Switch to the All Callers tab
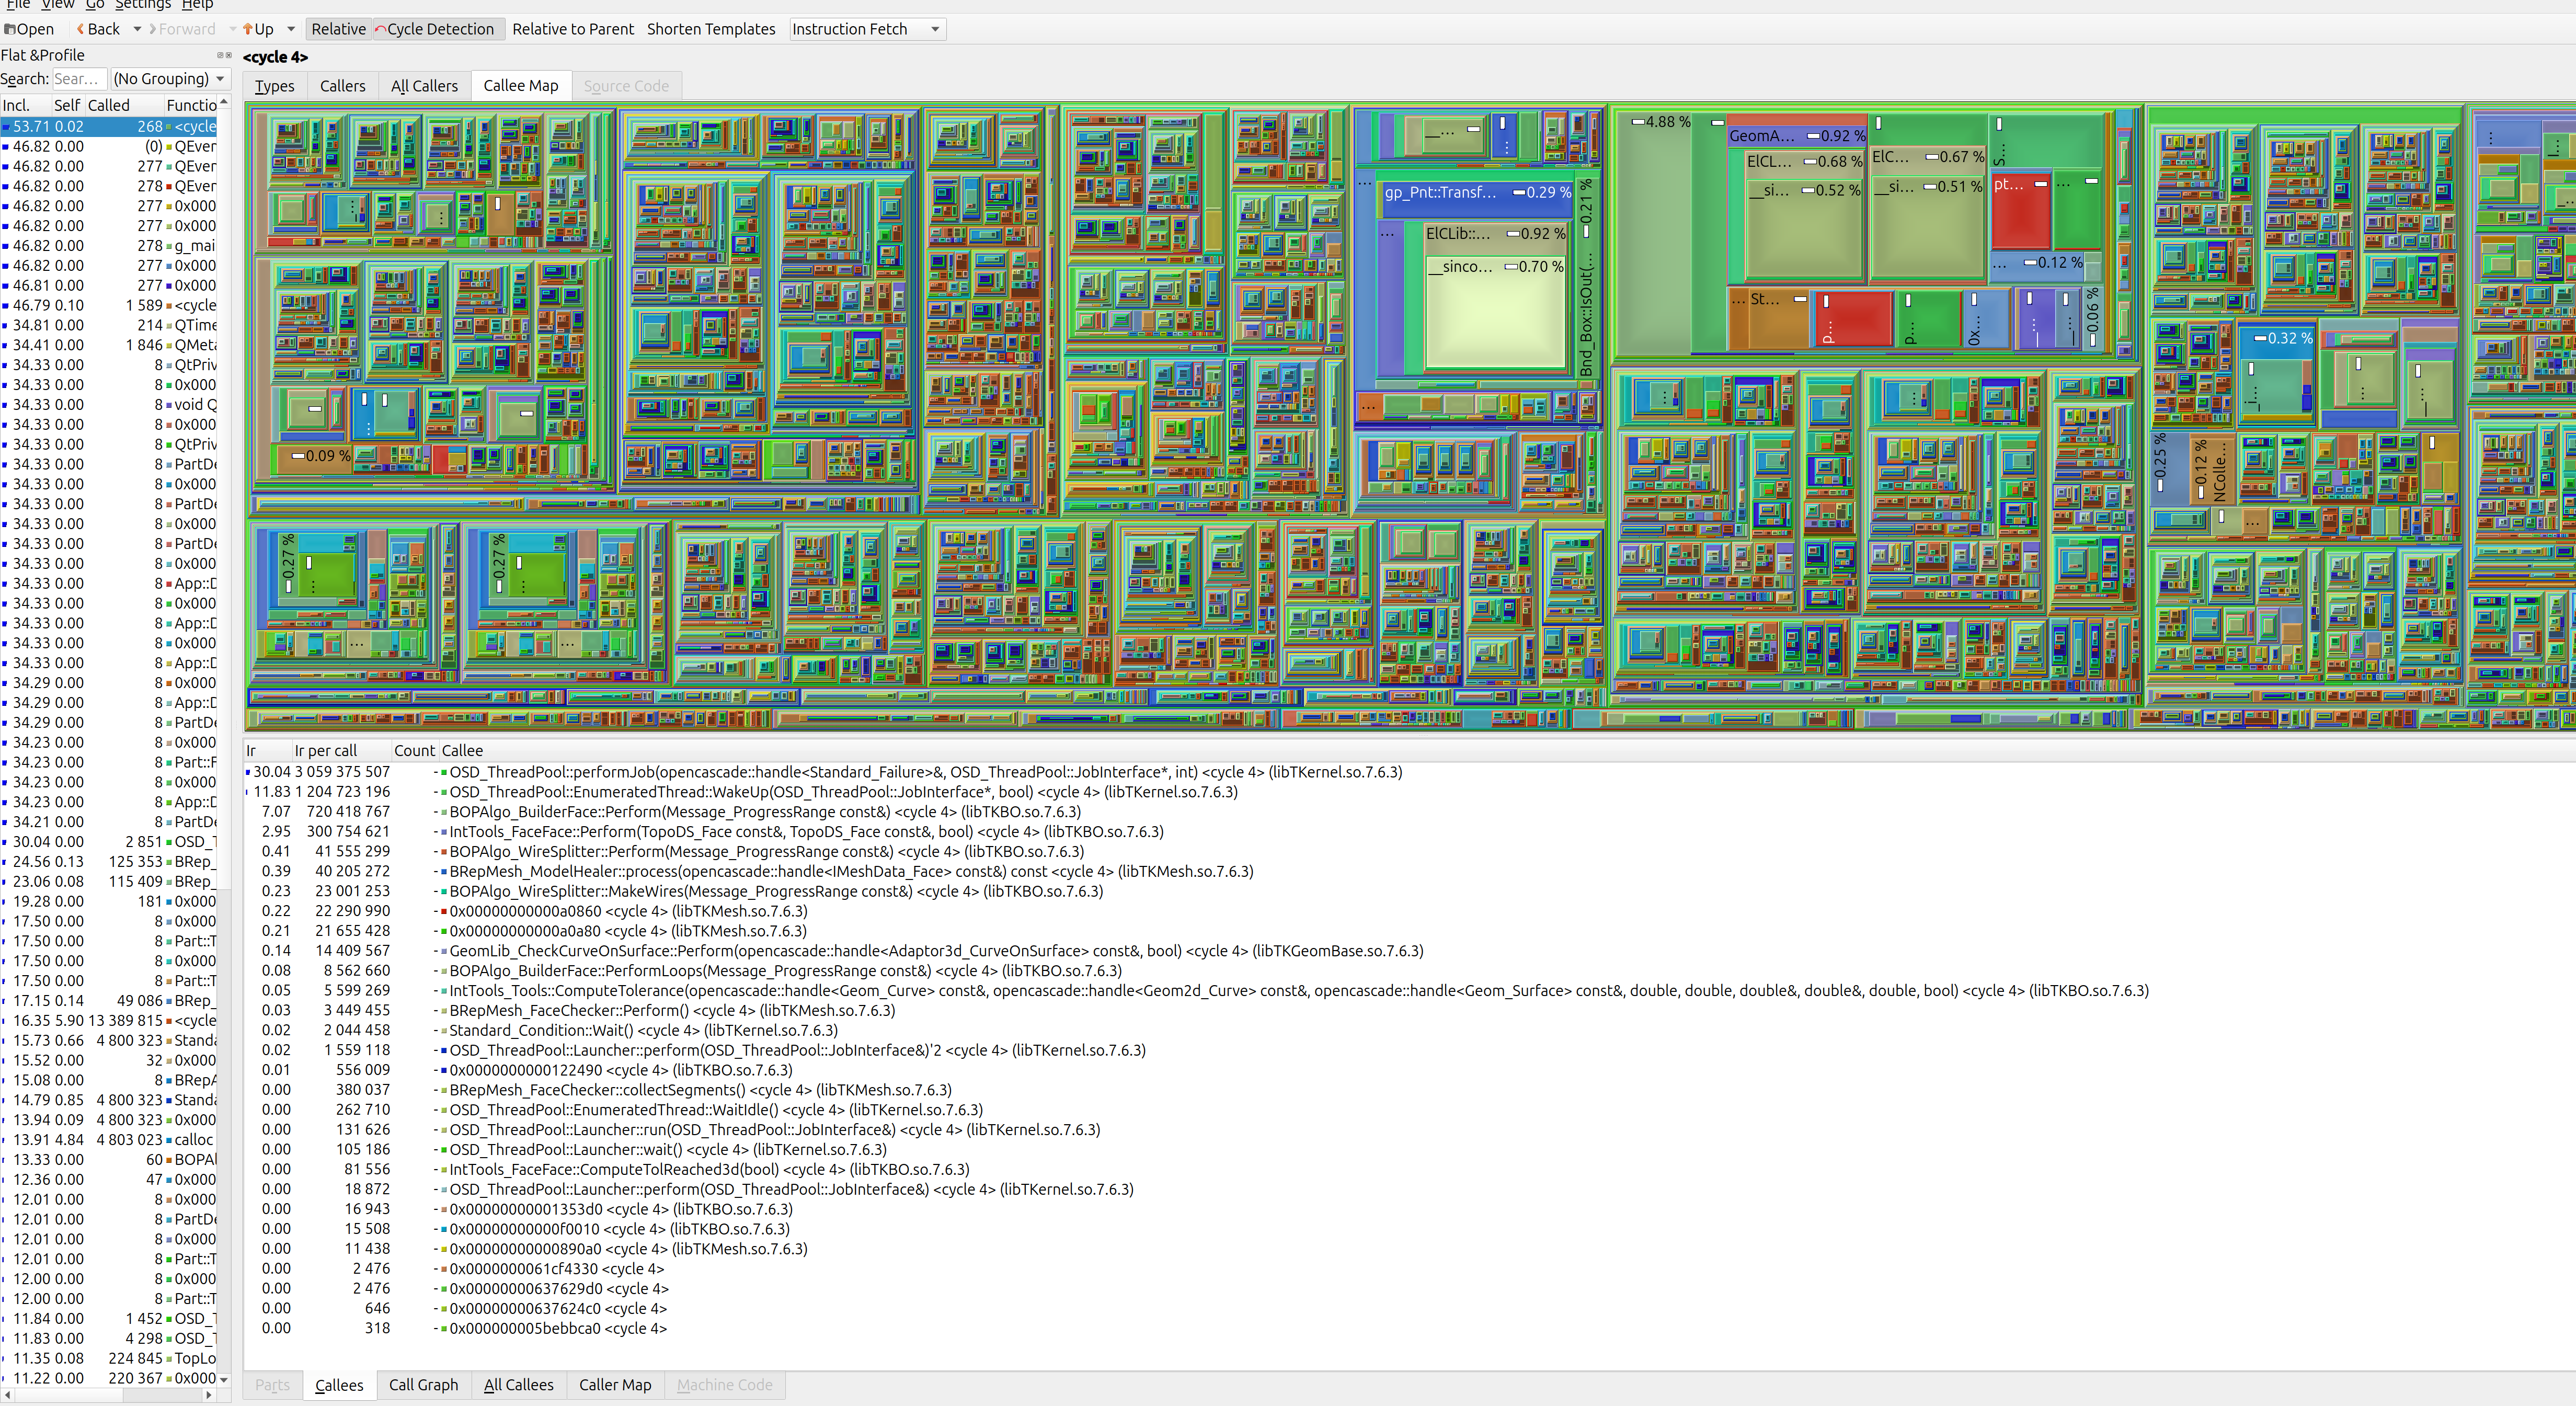 tap(424, 86)
